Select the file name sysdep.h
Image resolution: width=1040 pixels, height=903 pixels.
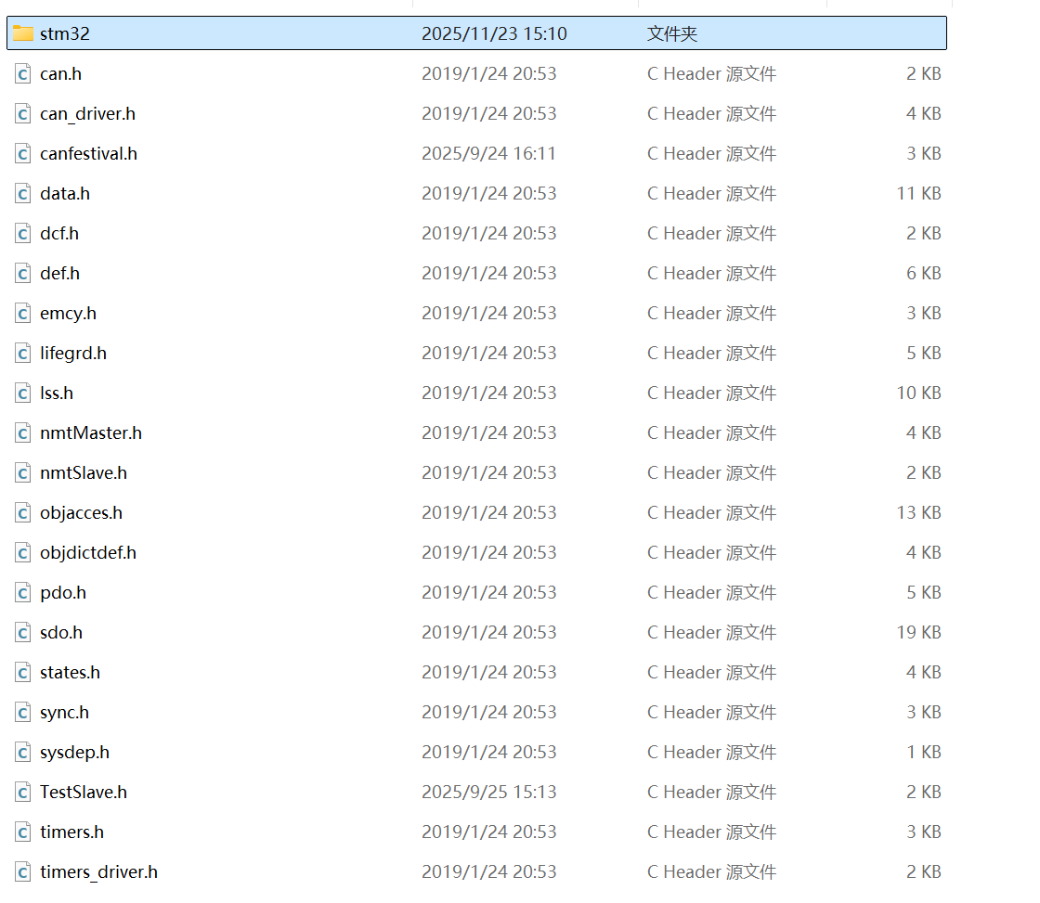coord(74,753)
